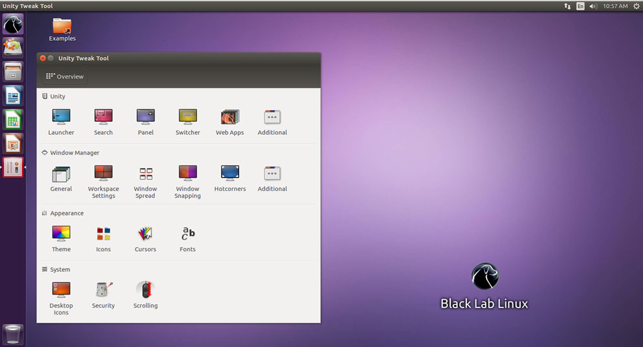Open the installer icon in the launcher

[x=13, y=47]
